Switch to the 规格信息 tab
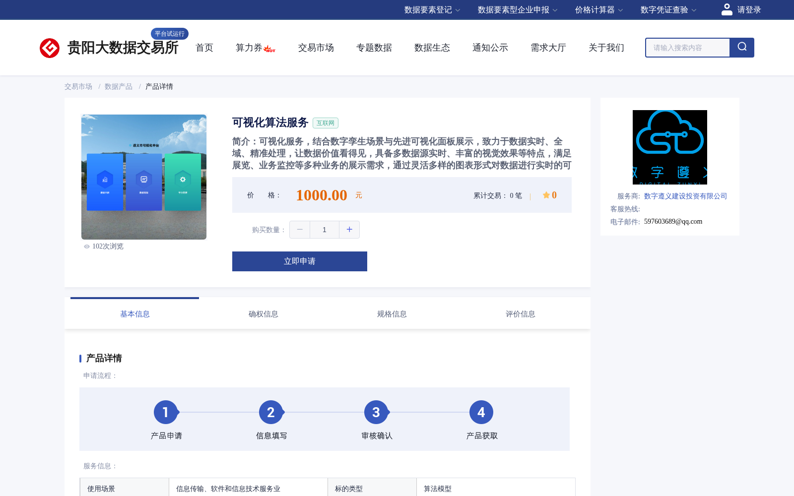The height and width of the screenshot is (496, 794). tap(392, 314)
